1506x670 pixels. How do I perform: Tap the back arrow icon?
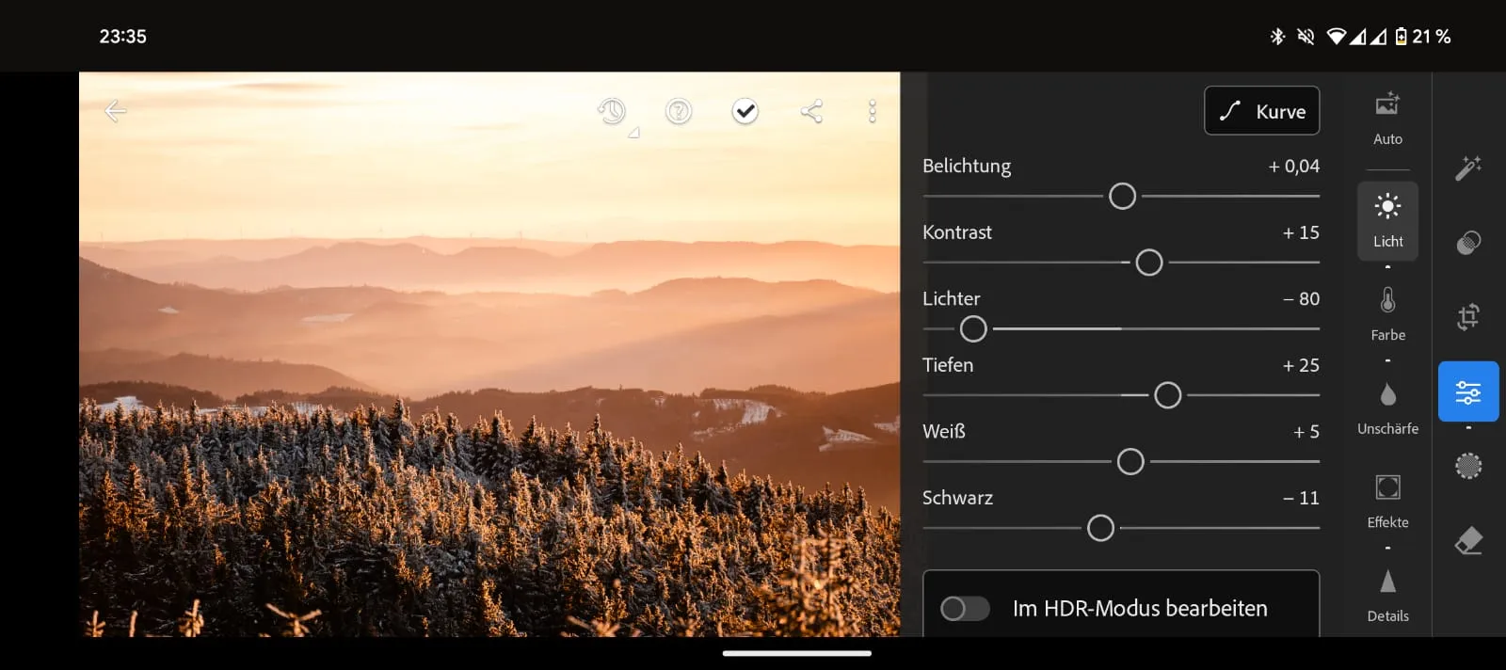click(116, 111)
